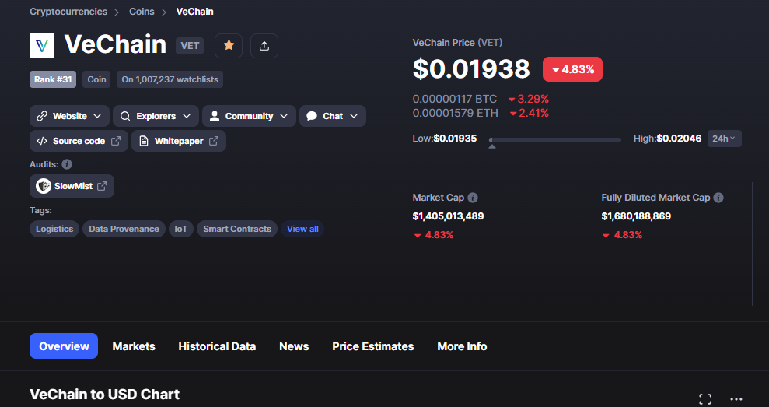Click the 0.00000117 BTC price
Screen dimensions: 769x407
455,99
